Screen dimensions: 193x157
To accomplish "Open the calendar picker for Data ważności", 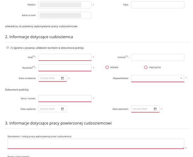I will [155, 109].
